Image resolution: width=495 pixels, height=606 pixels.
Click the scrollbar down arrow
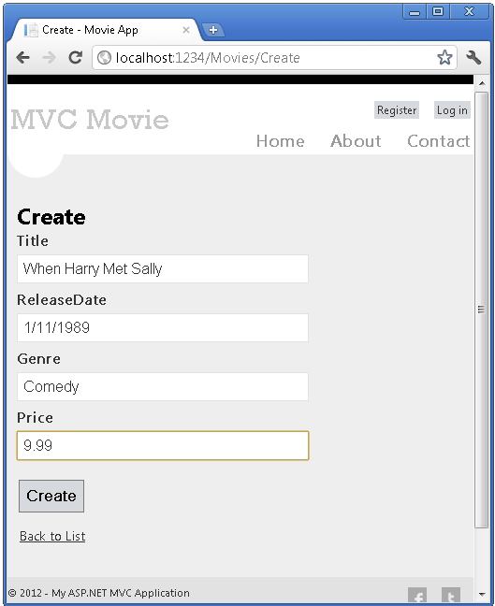(x=482, y=594)
